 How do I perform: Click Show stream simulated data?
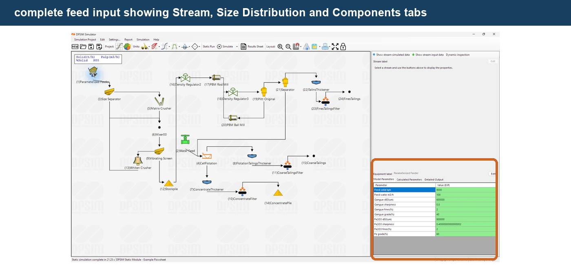391,55
